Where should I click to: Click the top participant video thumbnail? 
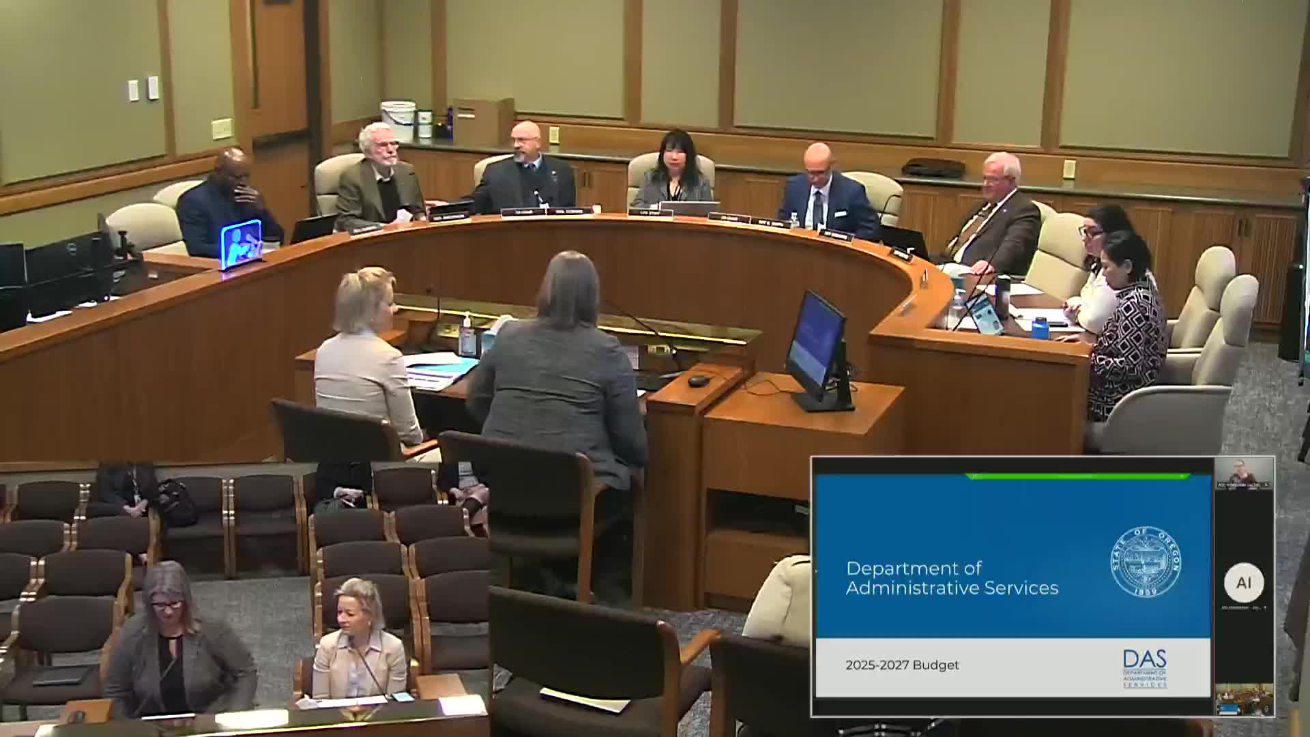coord(1244,473)
